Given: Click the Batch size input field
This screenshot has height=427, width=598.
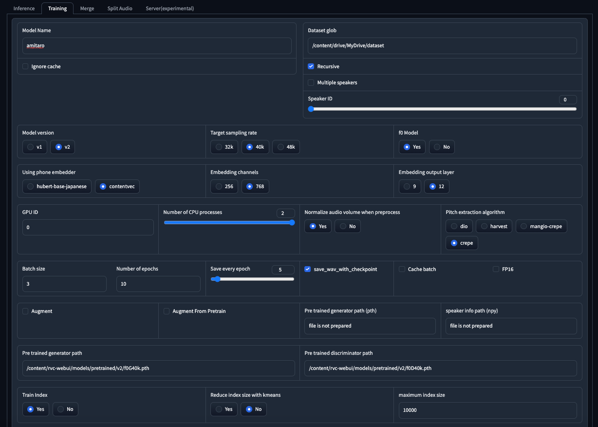Looking at the screenshot, I should [64, 284].
